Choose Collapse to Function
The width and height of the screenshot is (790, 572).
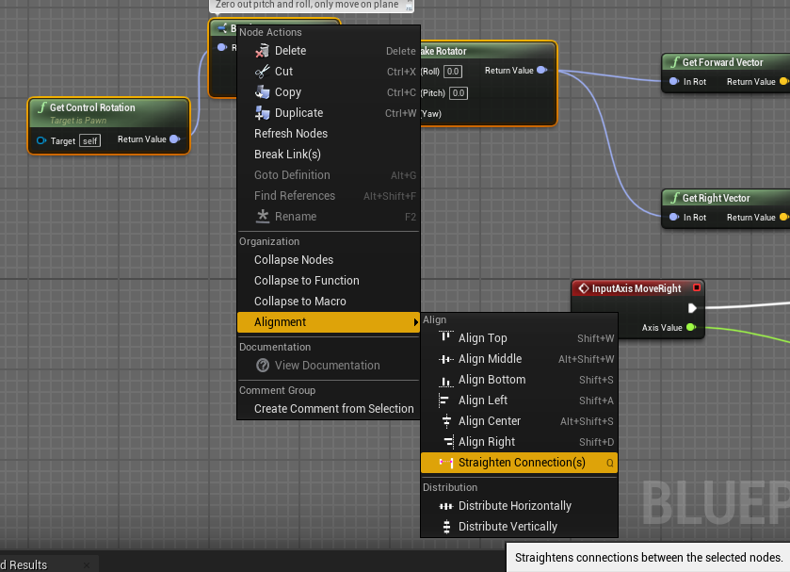pyautogui.click(x=328, y=281)
